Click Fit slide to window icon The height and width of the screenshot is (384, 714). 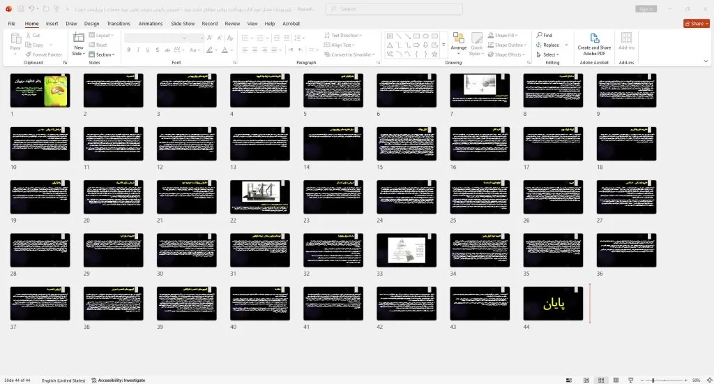[709, 380]
